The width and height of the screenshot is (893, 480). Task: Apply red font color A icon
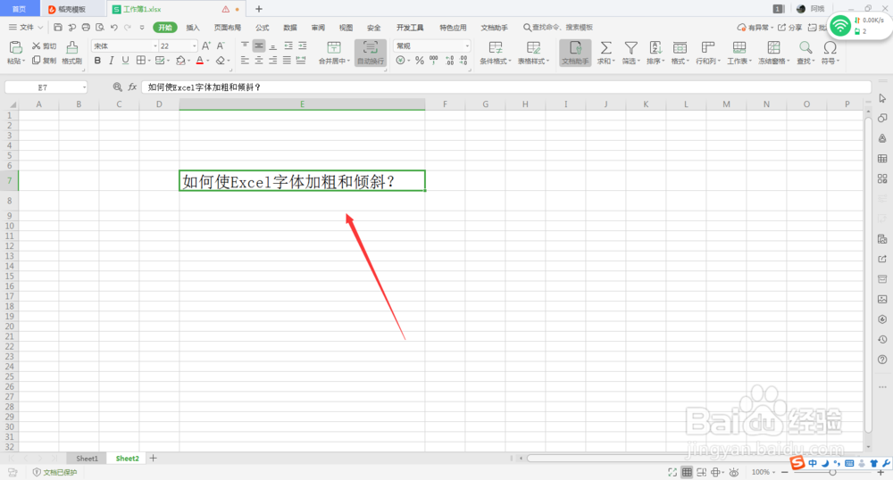199,61
